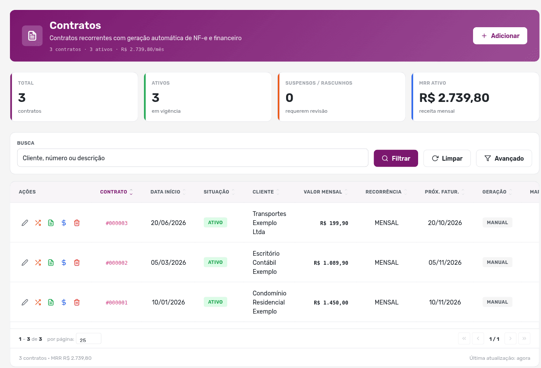The width and height of the screenshot is (541, 368).
Task: Delete contract #000003 using the trash icon
Action: 77,223
